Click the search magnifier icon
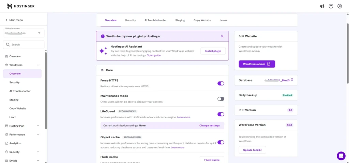 (8, 44)
